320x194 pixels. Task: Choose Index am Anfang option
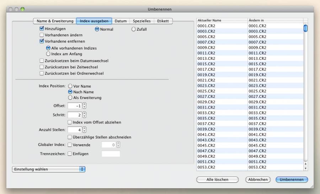point(48,54)
